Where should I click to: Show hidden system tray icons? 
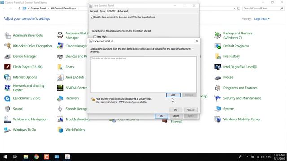pyautogui.click(x=248, y=157)
